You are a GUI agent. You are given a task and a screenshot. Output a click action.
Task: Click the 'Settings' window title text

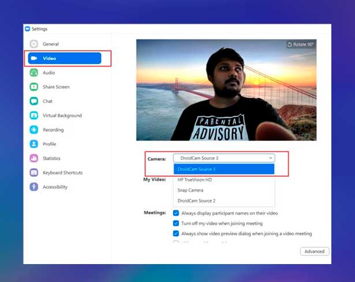click(x=39, y=29)
